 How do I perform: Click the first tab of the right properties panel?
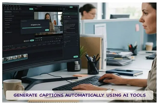tap(64, 9)
